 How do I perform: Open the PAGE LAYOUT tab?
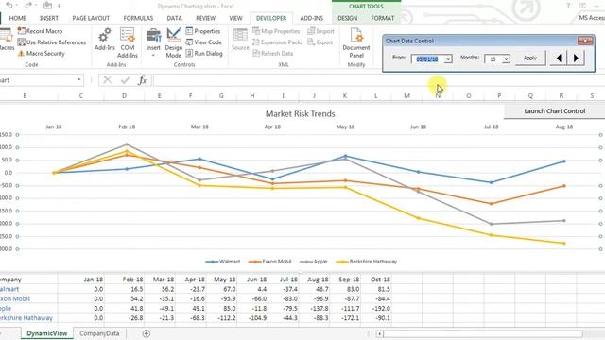point(91,18)
